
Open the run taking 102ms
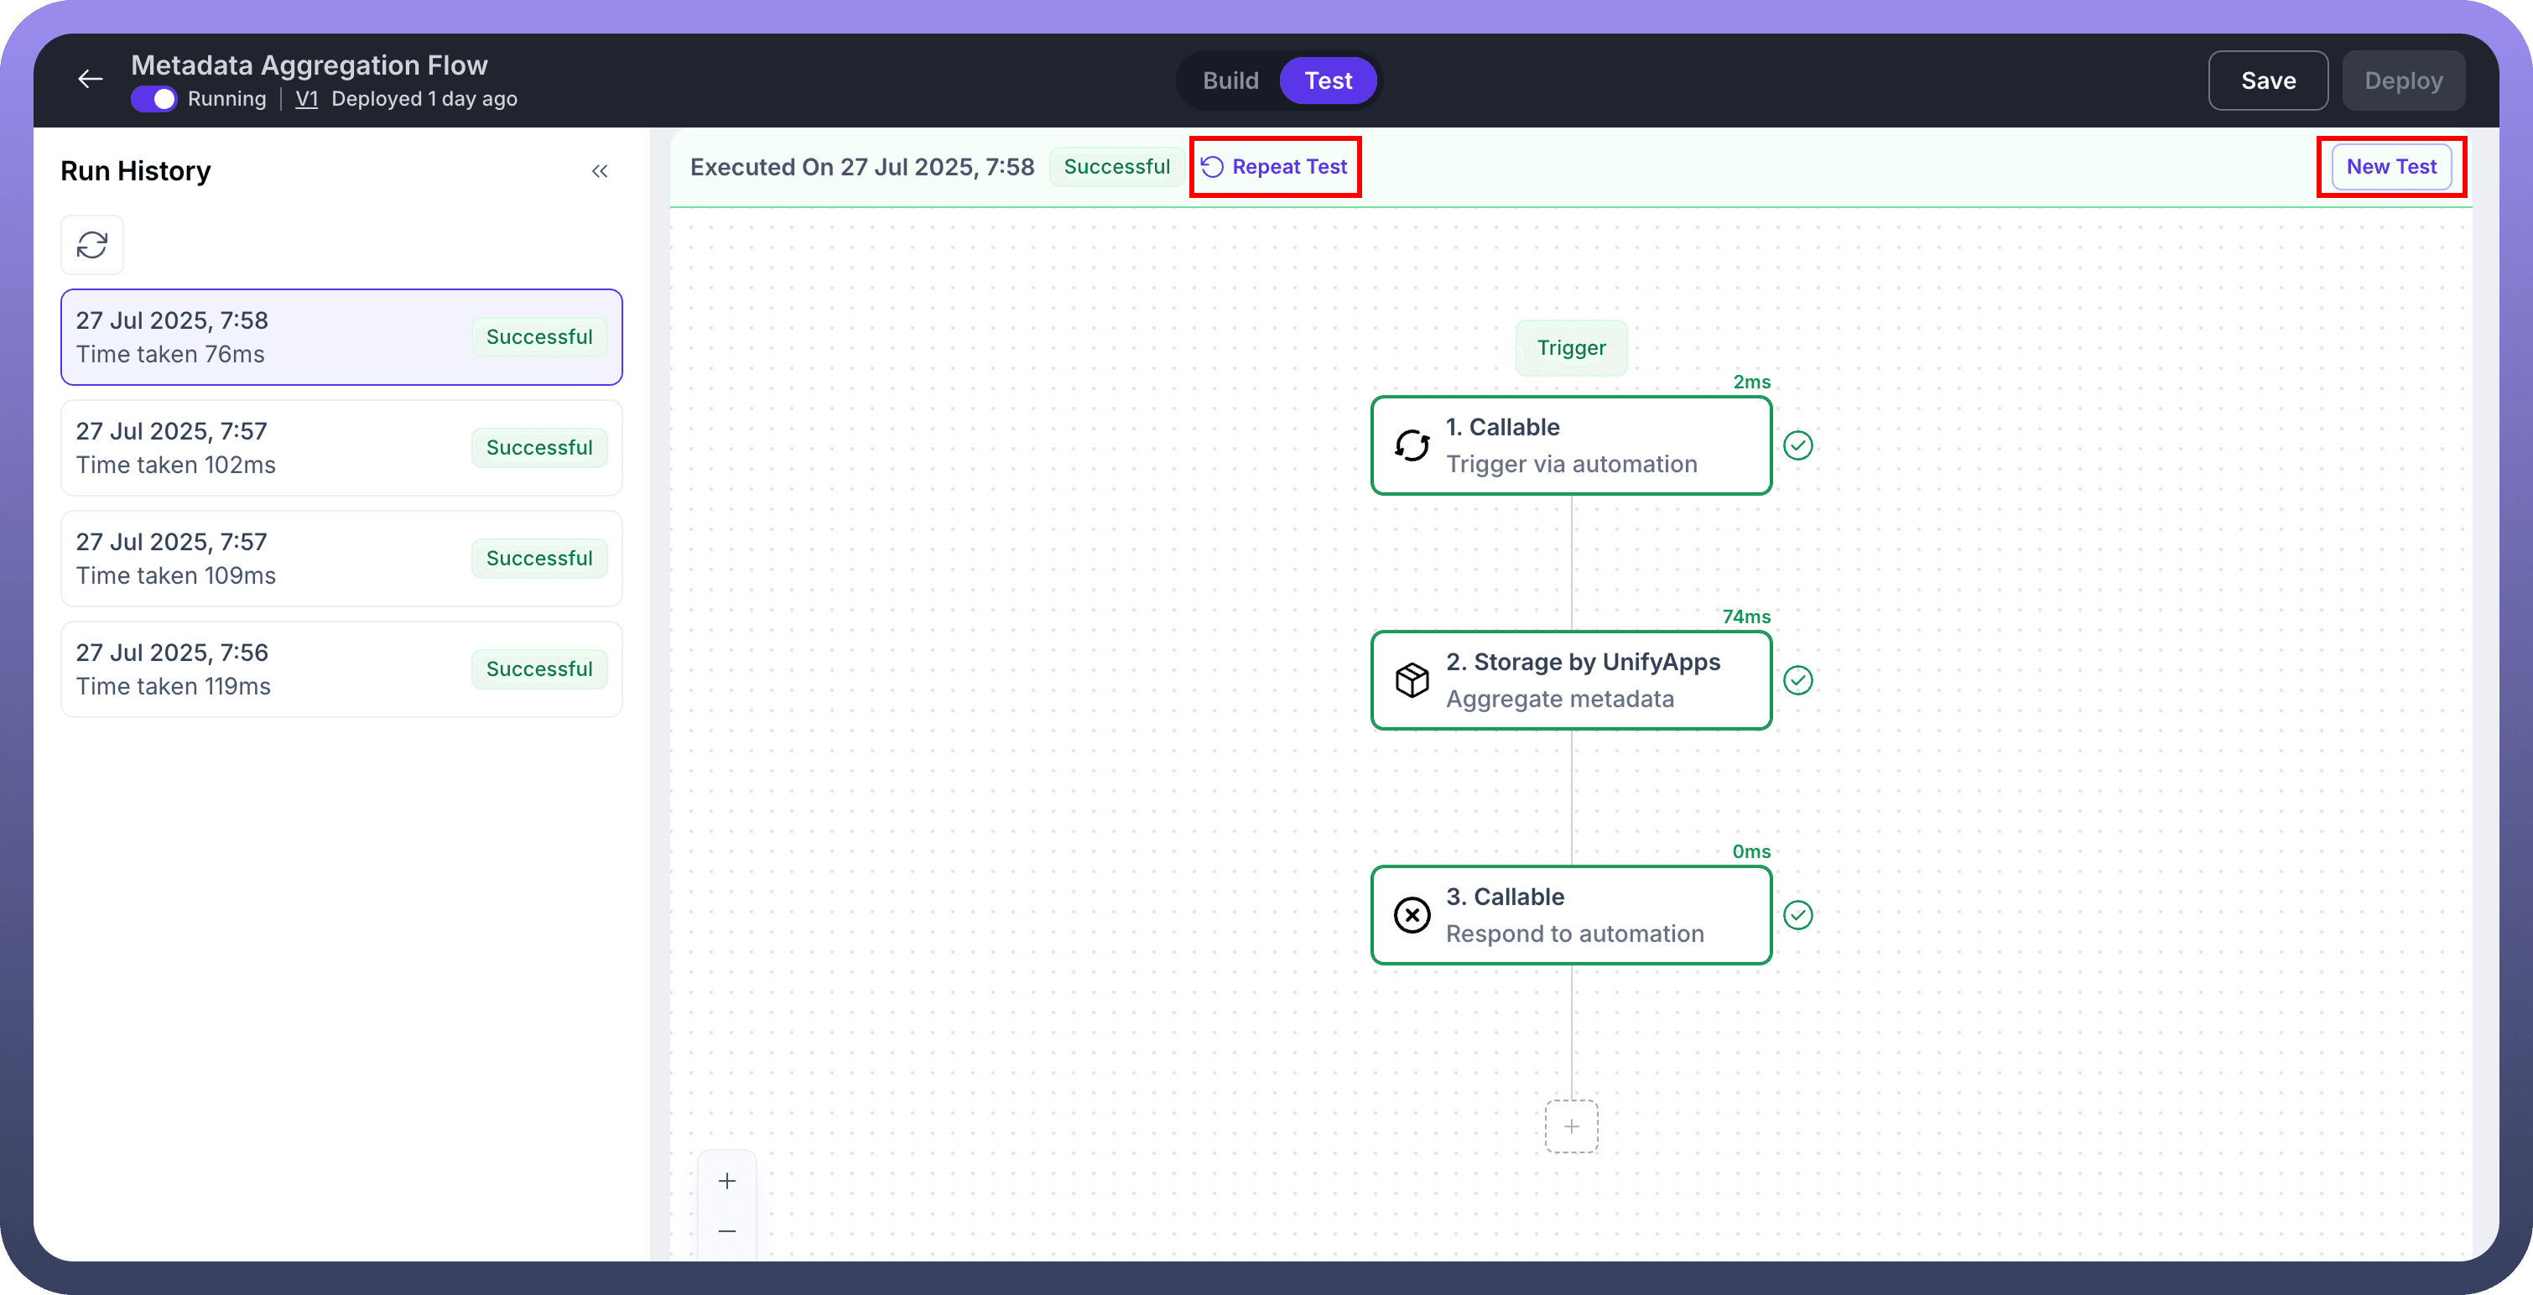341,449
